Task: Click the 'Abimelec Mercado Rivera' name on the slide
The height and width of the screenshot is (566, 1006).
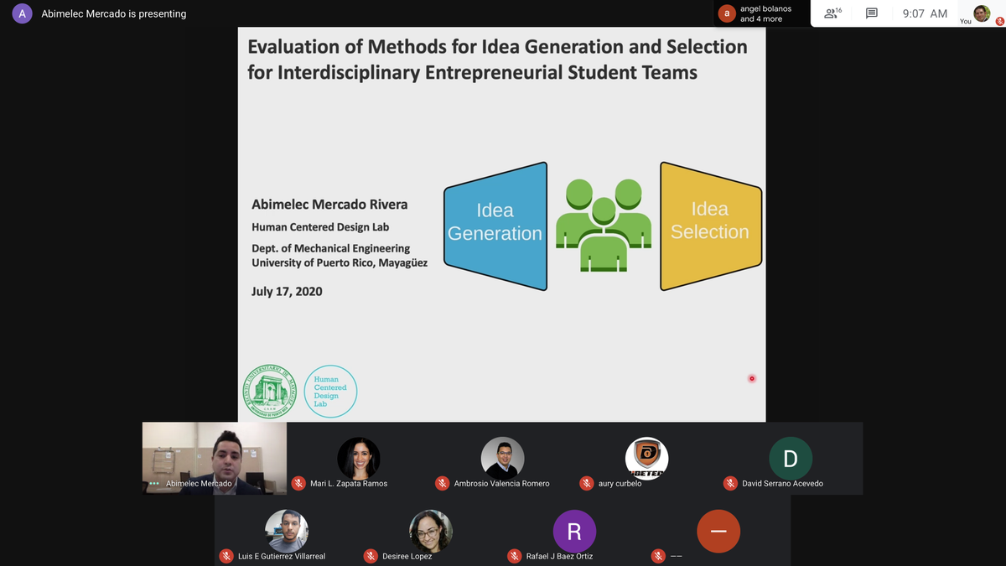Action: pos(329,204)
